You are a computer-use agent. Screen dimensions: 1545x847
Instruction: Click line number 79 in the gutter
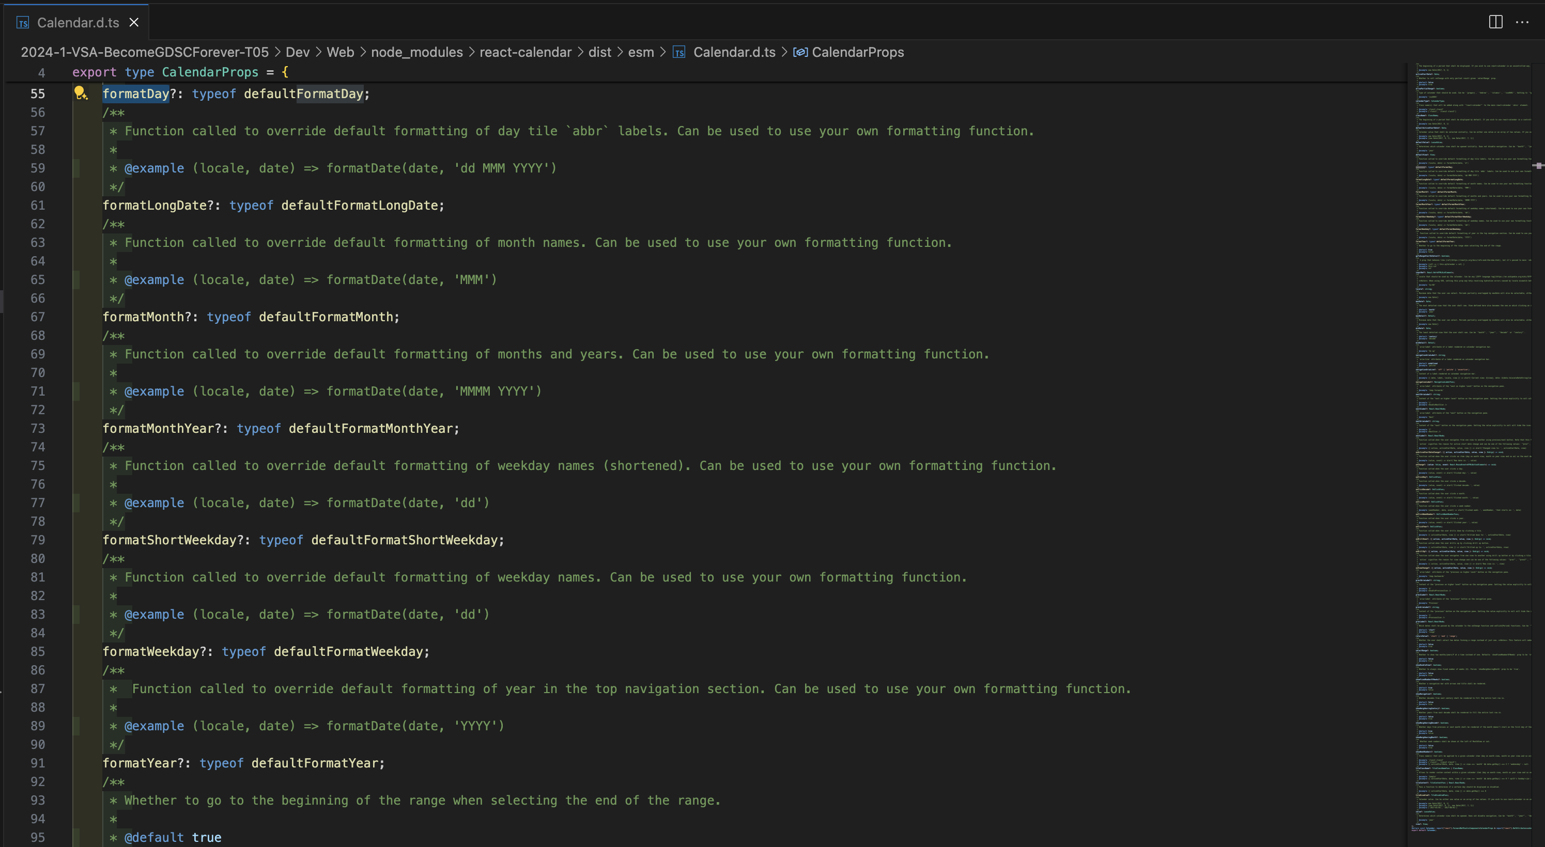pos(38,540)
